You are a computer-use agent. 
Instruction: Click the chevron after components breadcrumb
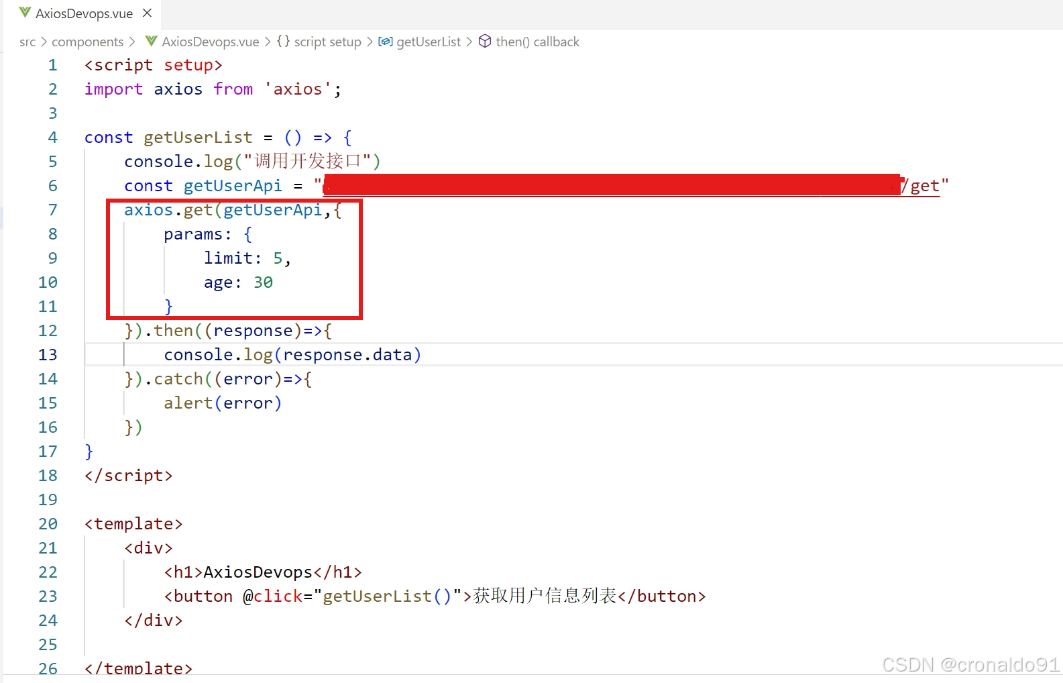coord(132,42)
